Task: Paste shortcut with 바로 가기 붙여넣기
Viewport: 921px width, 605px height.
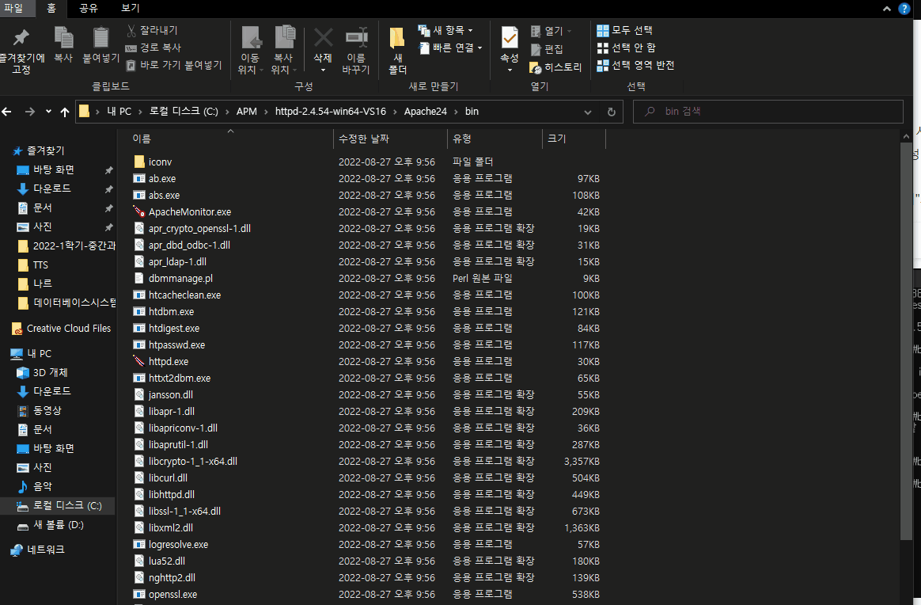Action: point(174,65)
